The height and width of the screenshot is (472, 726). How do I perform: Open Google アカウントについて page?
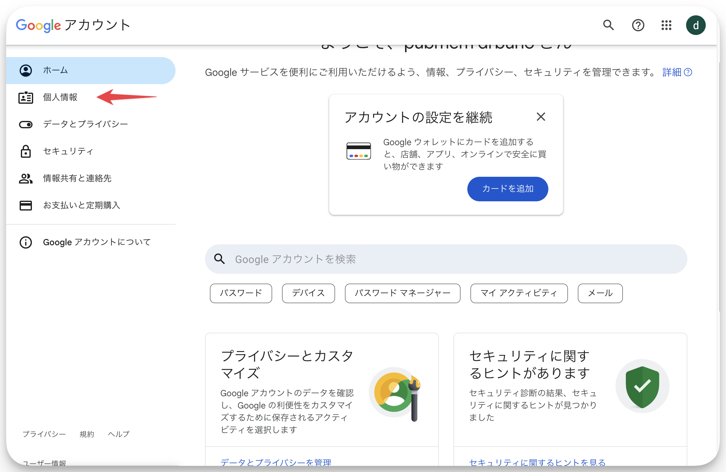[x=91, y=242]
